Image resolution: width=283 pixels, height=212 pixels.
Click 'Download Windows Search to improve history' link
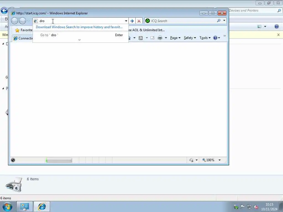pyautogui.click(x=79, y=27)
